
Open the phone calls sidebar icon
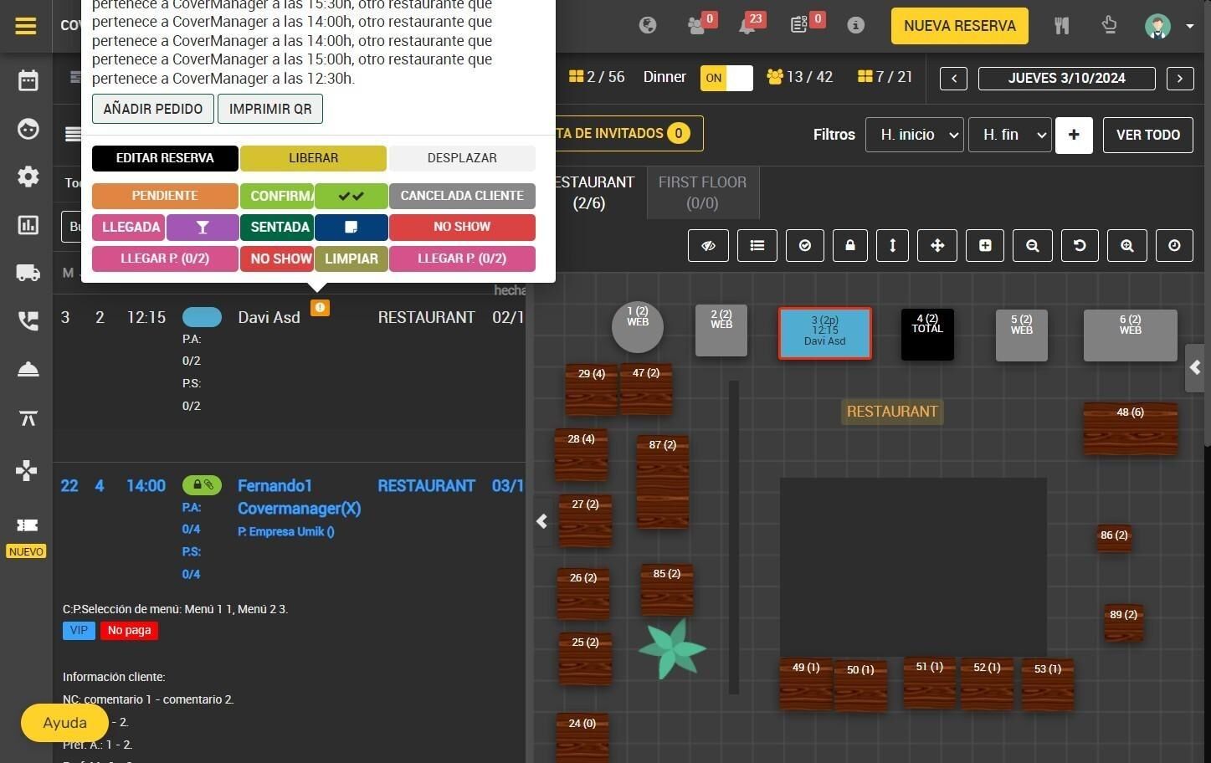(28, 321)
